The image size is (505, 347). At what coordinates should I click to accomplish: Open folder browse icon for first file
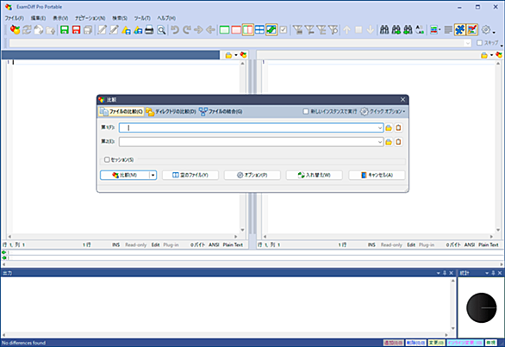(x=389, y=127)
